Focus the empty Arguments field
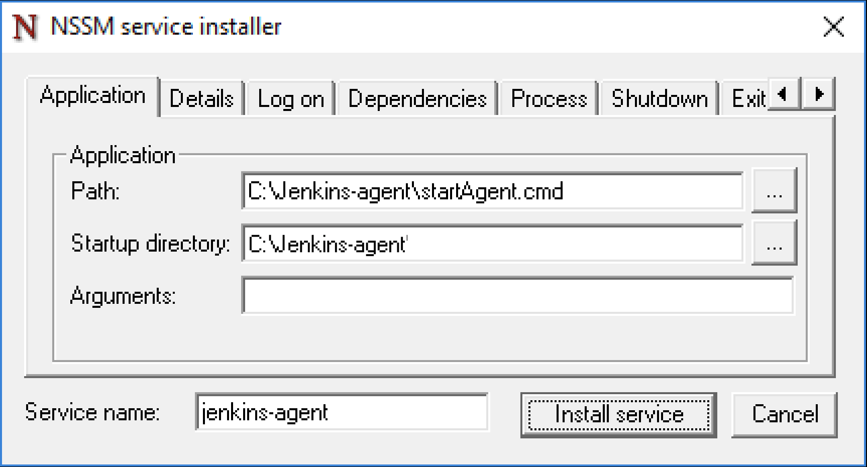 coord(517,296)
